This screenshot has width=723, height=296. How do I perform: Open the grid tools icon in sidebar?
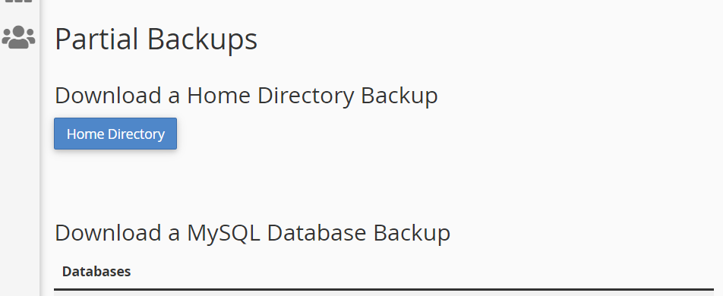coord(18,2)
